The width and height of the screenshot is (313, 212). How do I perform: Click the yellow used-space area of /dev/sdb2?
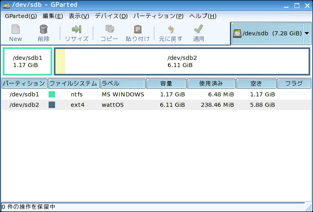click(x=60, y=61)
